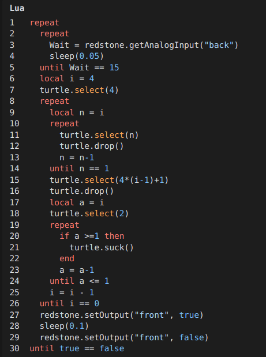Click the sleep(0.05) call

pyautogui.click(x=77, y=57)
